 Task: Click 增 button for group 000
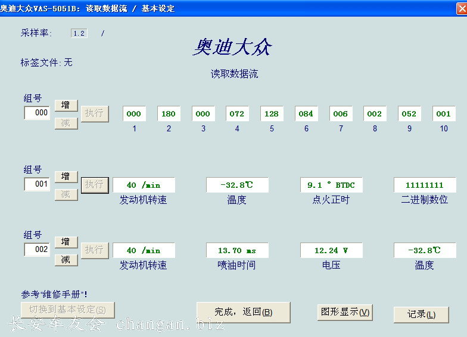pos(66,105)
